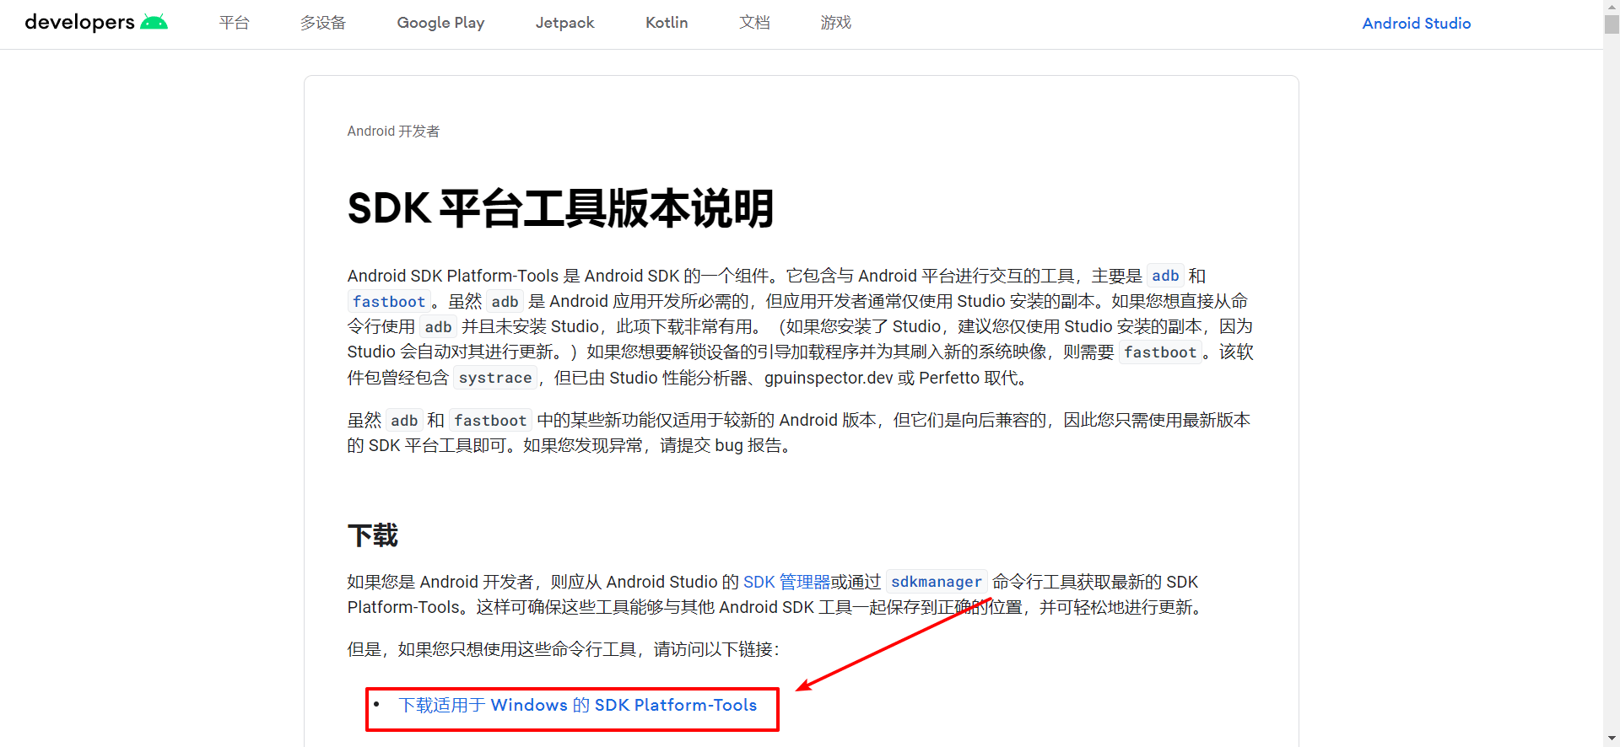Click the green Android head logo icon

click(x=154, y=22)
